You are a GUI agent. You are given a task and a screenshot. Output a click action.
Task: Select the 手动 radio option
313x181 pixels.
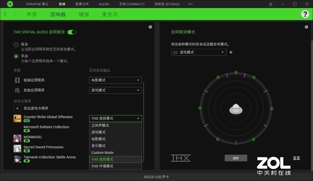point(16,57)
